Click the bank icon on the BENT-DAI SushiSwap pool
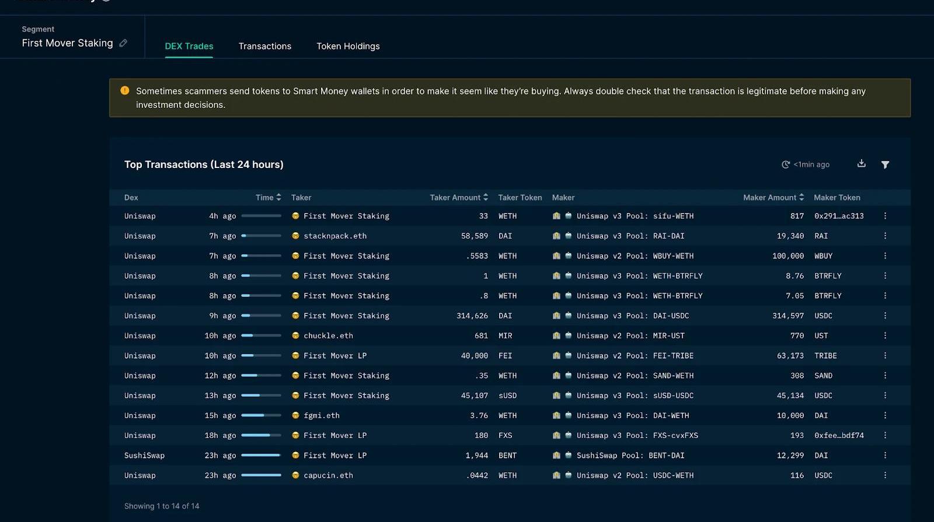934x522 pixels. (556, 455)
